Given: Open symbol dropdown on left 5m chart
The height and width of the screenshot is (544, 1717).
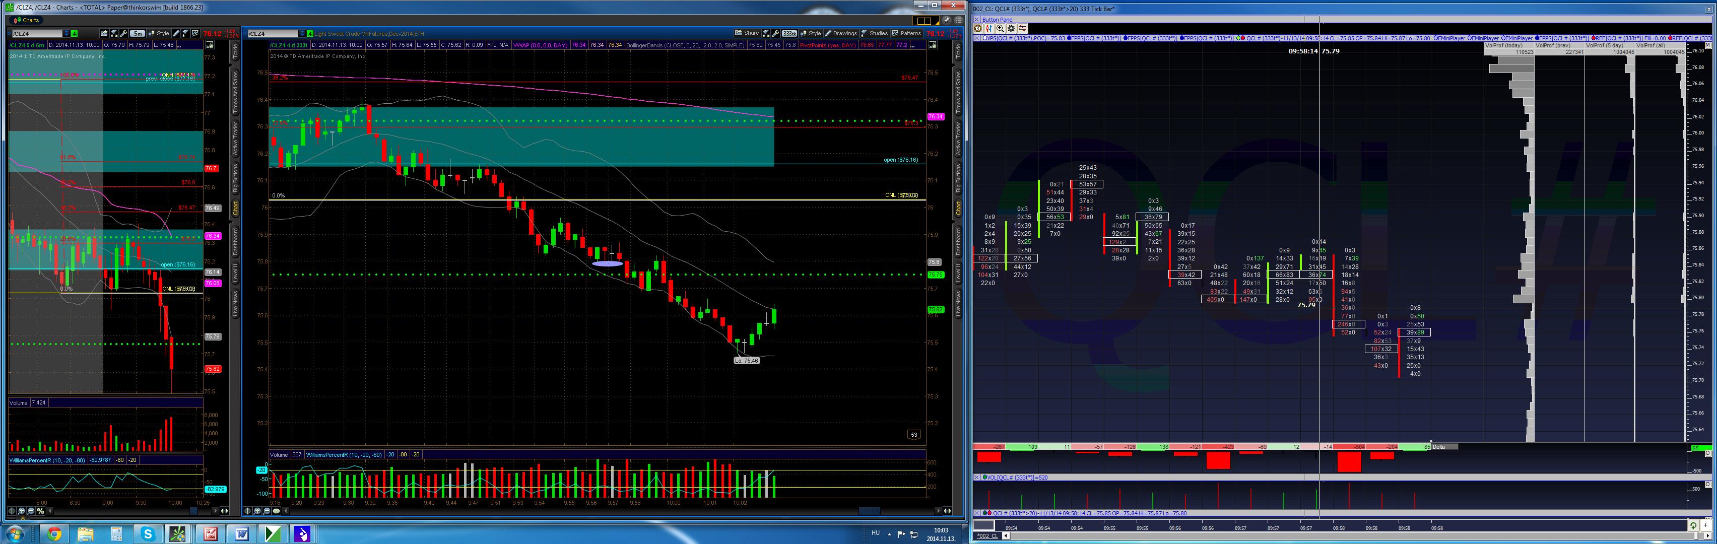Looking at the screenshot, I should (66, 33).
